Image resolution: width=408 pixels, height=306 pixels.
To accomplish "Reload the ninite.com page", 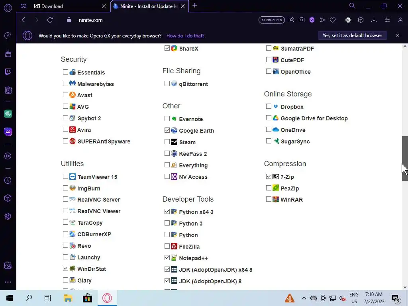I will pyautogui.click(x=50, y=20).
